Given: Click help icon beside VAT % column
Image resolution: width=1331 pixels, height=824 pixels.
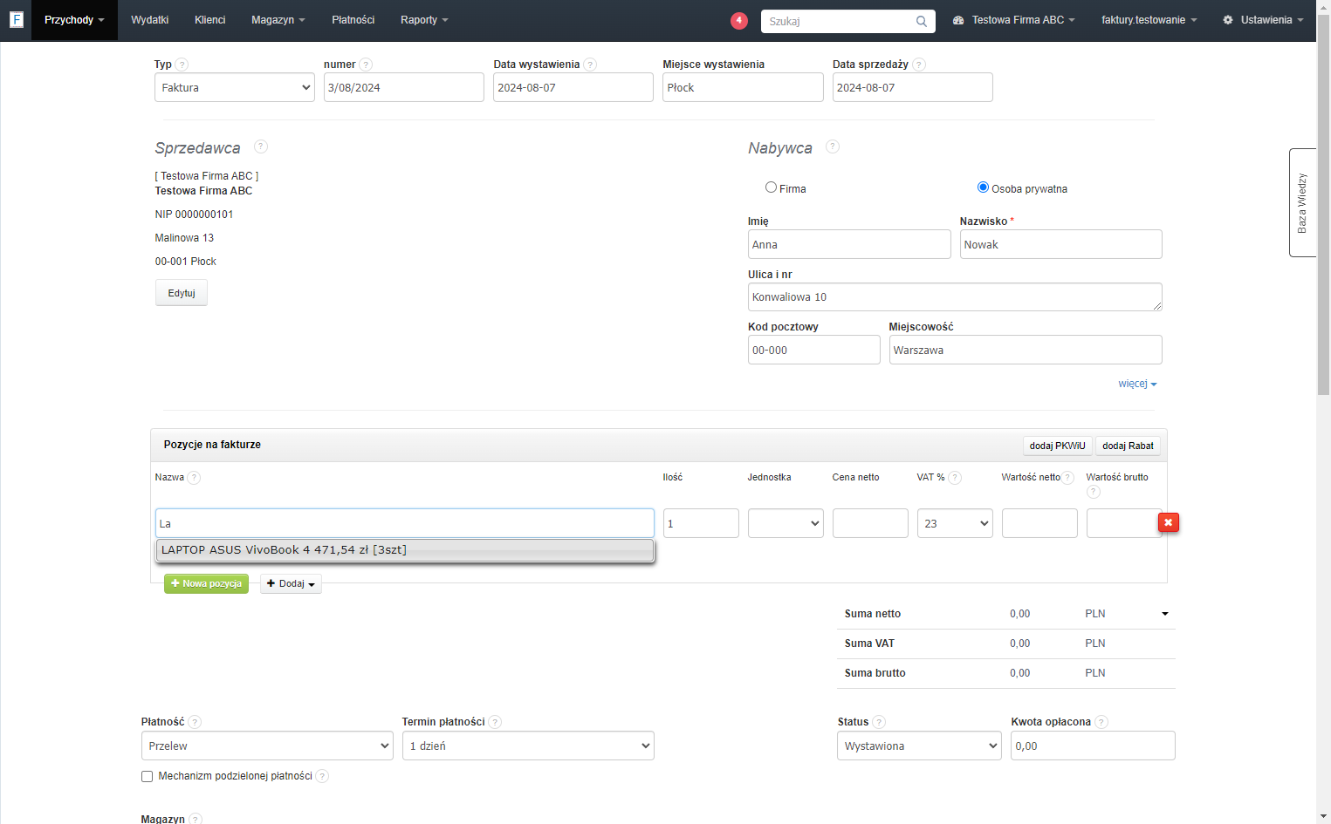Looking at the screenshot, I should coord(955,478).
